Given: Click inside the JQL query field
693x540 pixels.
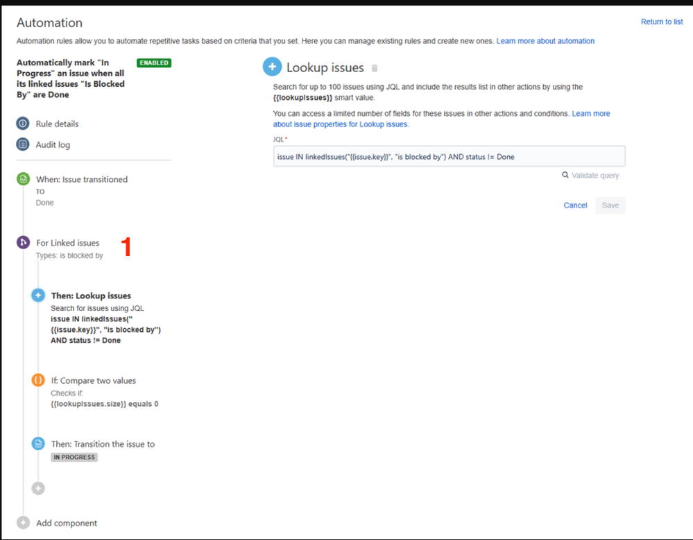Looking at the screenshot, I should click(x=449, y=155).
